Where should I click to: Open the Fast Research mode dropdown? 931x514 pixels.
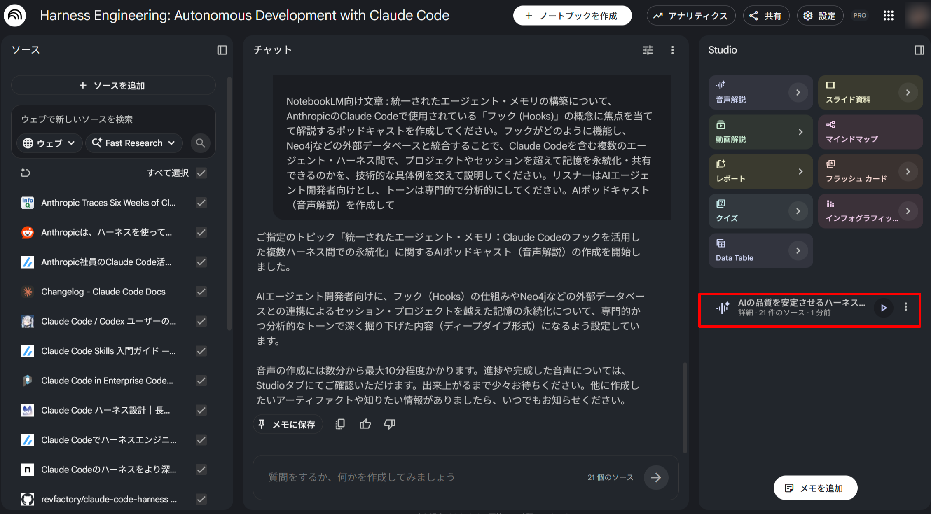coord(134,143)
